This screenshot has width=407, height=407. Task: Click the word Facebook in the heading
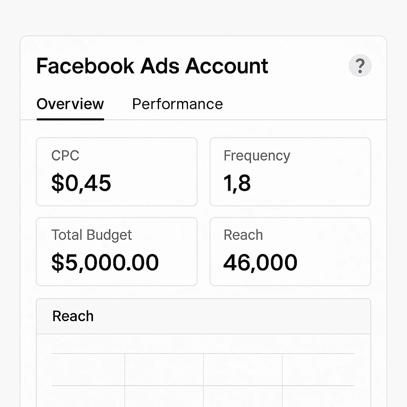[85, 66]
